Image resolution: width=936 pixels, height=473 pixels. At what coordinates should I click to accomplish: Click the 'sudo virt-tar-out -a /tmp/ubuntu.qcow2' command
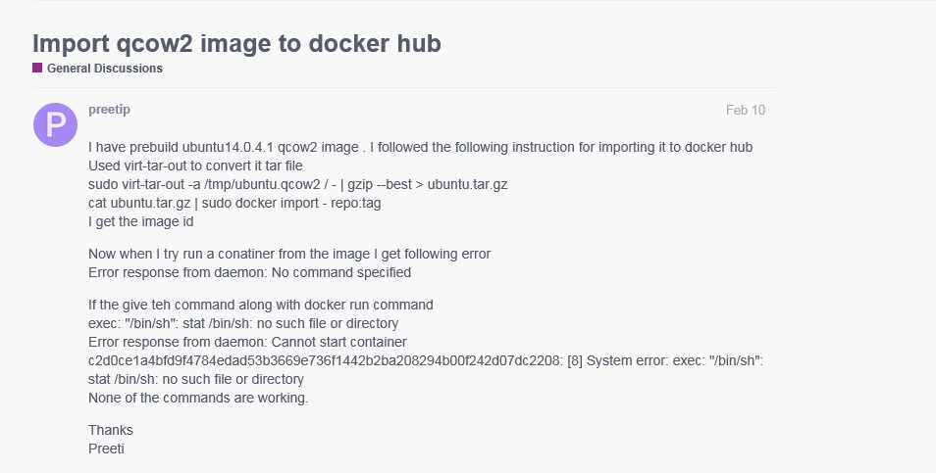click(297, 184)
